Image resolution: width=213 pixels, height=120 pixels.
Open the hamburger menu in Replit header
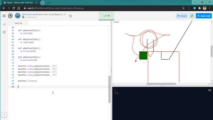pyautogui.click(x=4, y=16)
